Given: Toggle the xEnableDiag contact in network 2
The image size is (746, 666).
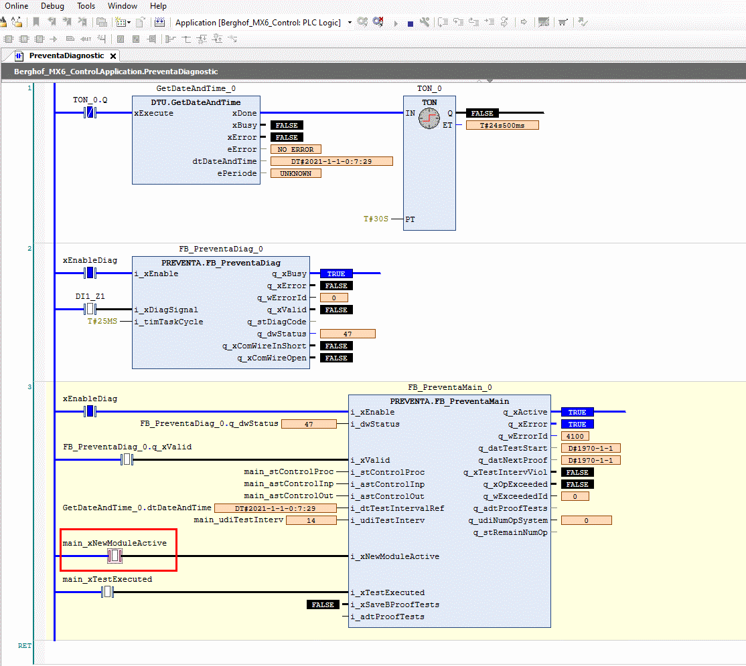Looking at the screenshot, I should tap(90, 273).
